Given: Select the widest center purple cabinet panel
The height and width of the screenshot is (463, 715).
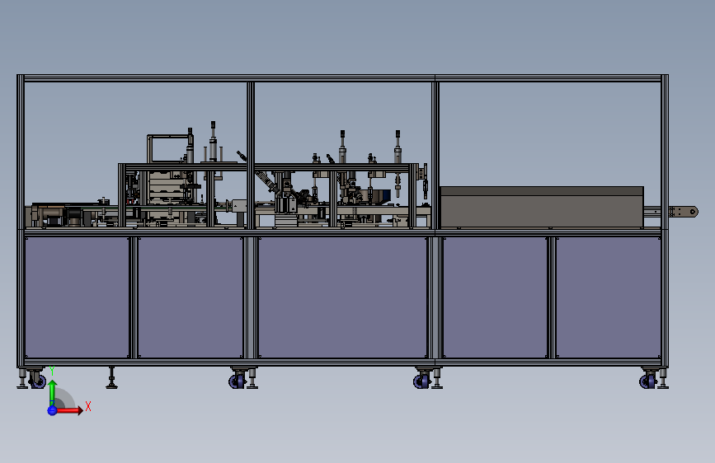Looking at the screenshot, I should [x=342, y=297].
